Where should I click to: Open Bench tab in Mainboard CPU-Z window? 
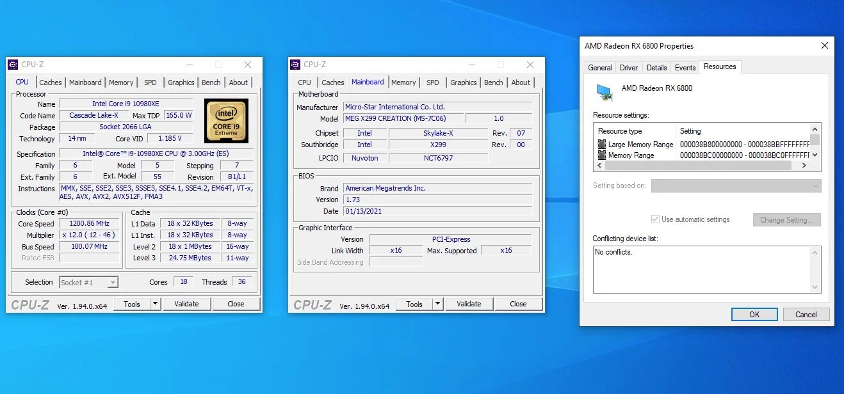tap(494, 83)
